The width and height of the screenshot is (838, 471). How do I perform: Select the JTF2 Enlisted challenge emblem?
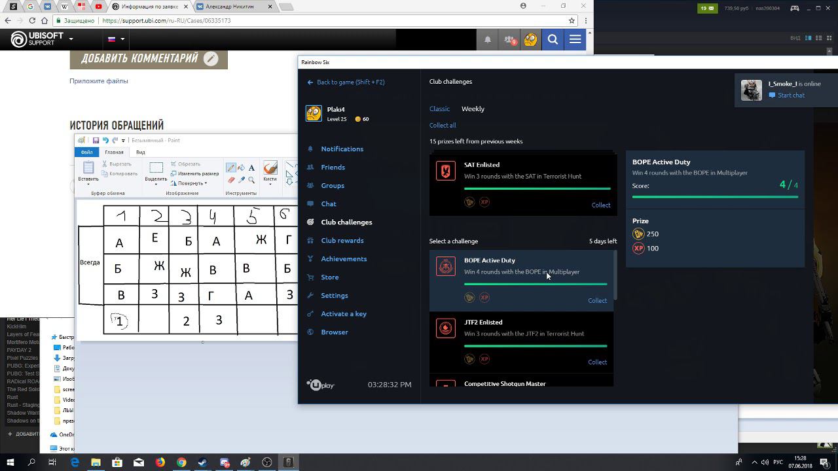[x=446, y=328]
